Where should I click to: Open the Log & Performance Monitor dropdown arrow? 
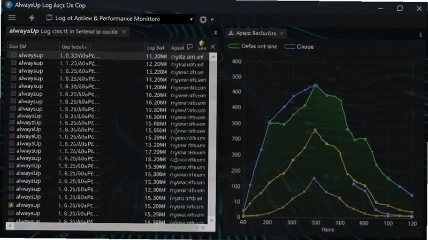click(x=192, y=19)
